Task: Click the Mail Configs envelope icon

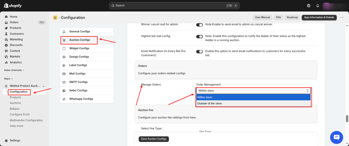Action: coord(64,74)
